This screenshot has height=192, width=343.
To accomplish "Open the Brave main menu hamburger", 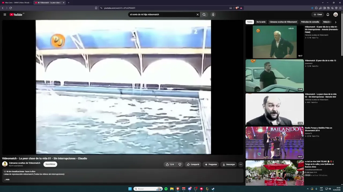I will click(340, 8).
